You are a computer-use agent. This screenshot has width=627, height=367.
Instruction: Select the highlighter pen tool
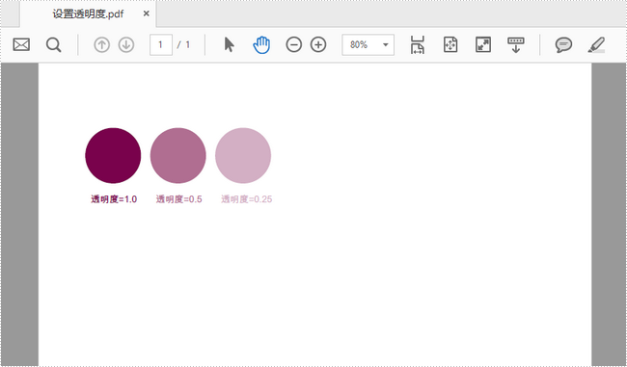point(596,44)
